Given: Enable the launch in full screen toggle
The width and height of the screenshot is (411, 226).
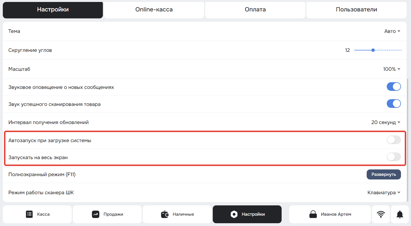Looking at the screenshot, I should pos(394,157).
